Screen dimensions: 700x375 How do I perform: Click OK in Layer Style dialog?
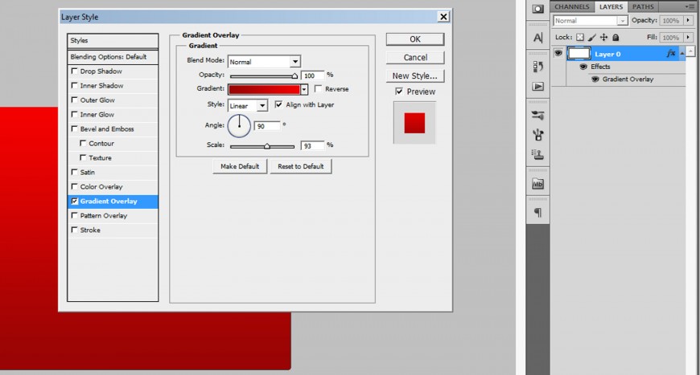(x=415, y=39)
